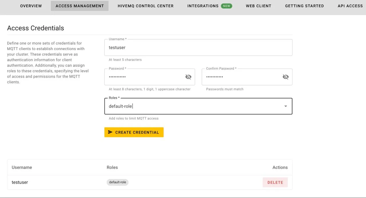366x198 pixels.
Task: Open the Overview tab
Action: (31, 6)
